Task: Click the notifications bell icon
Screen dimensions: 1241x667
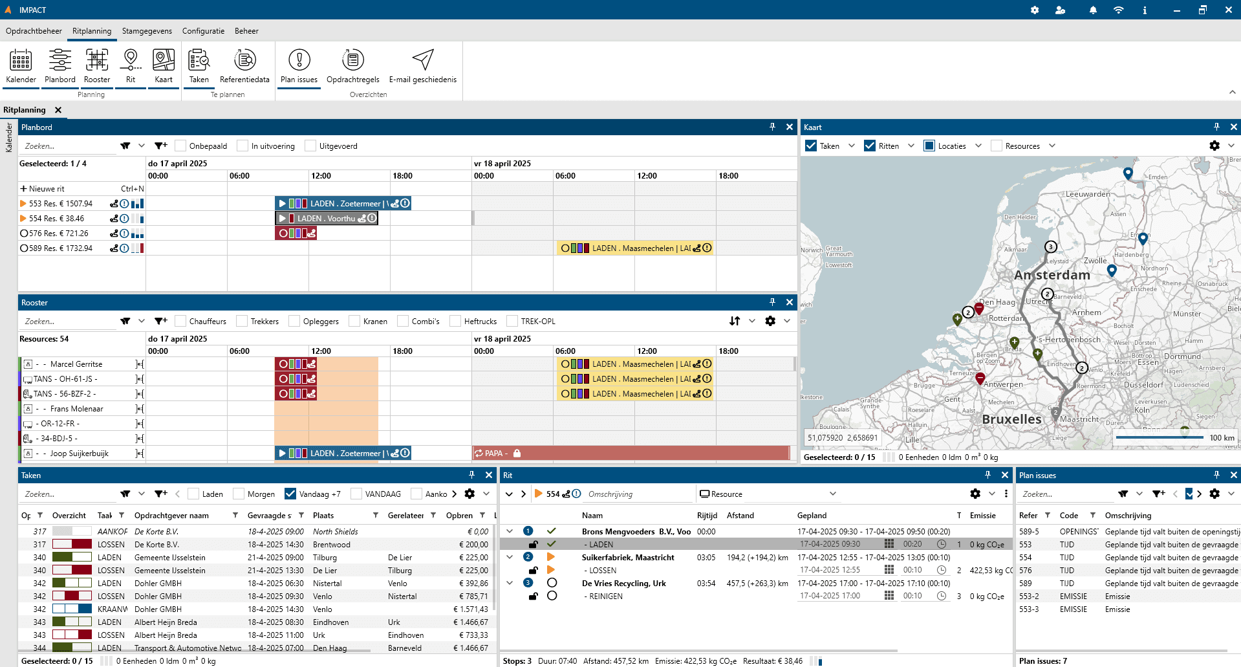Action: [1093, 10]
